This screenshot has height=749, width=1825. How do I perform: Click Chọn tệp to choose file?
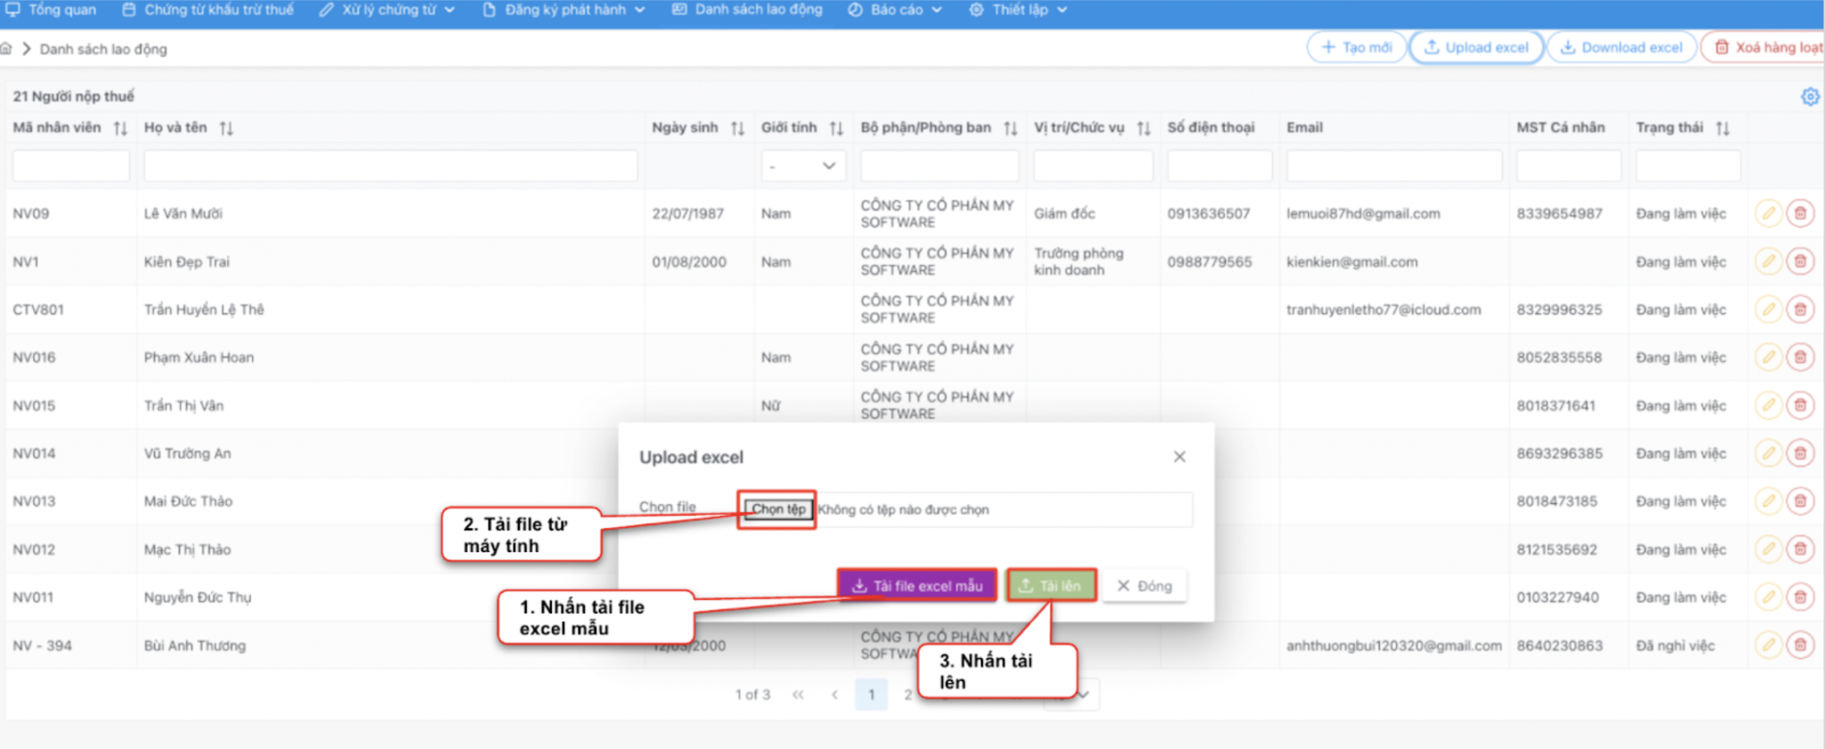click(777, 510)
